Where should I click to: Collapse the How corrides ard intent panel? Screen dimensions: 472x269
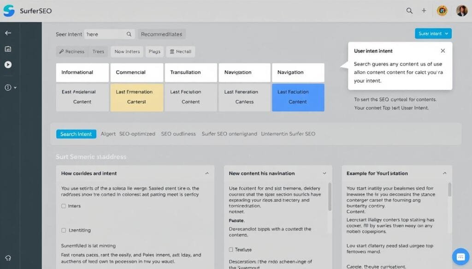[x=206, y=173]
